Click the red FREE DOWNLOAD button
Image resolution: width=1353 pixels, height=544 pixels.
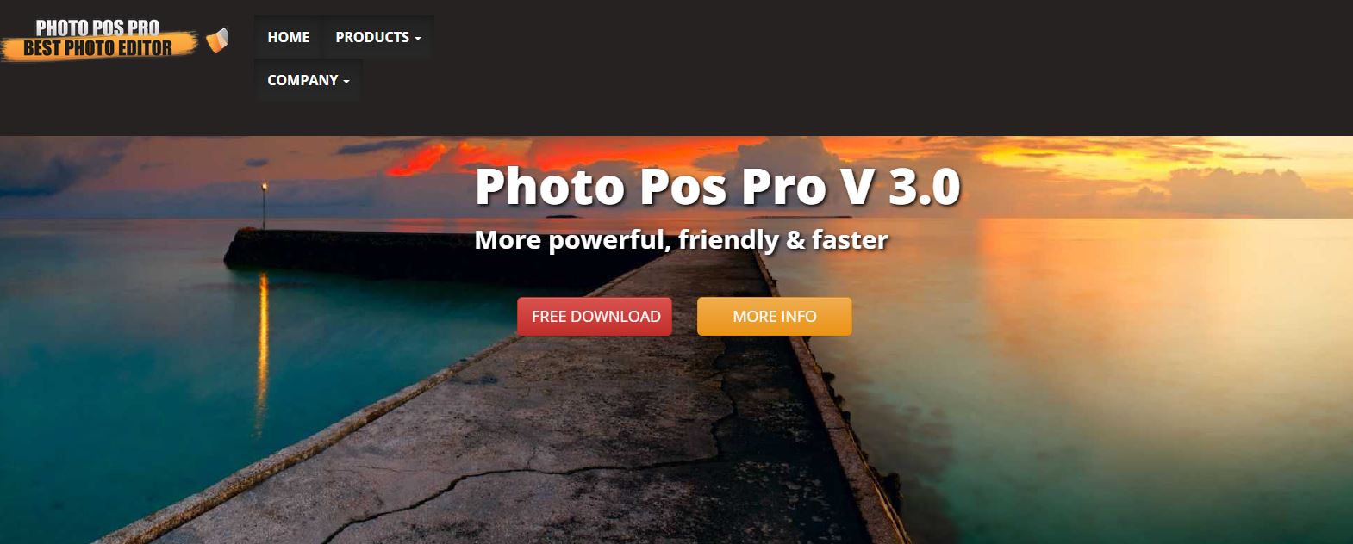point(595,316)
